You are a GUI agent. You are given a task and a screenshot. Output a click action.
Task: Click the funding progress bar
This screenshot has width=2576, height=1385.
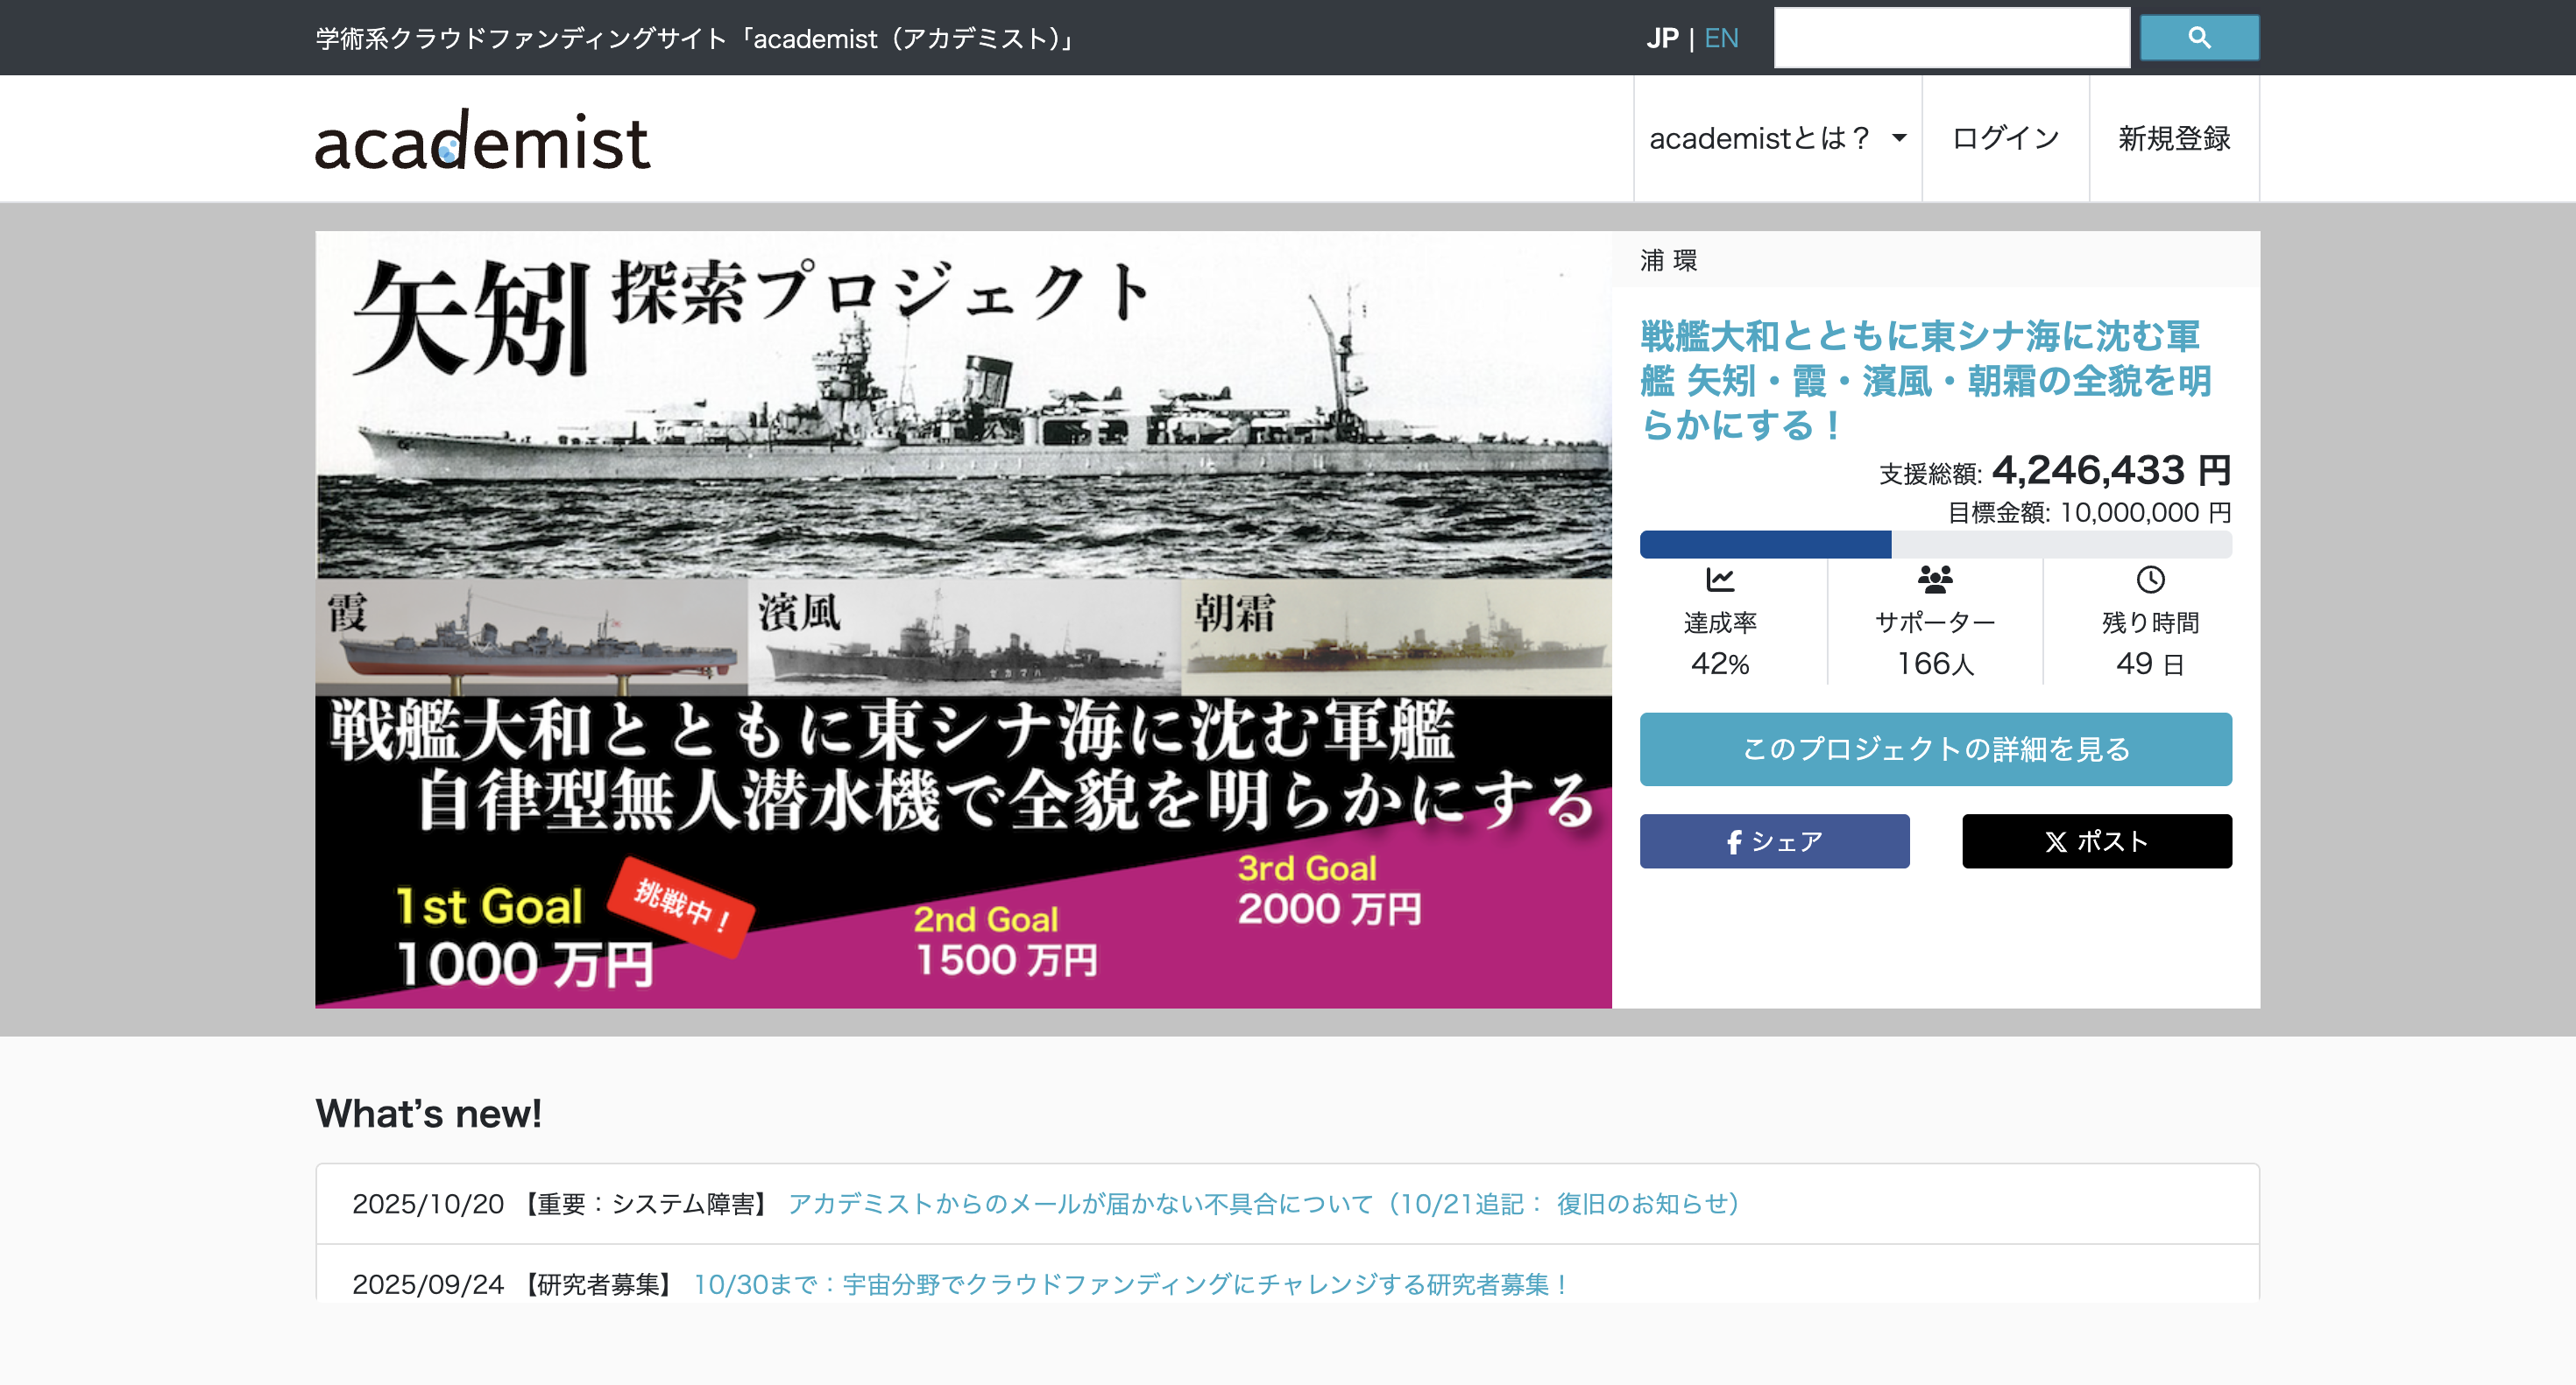tap(1934, 545)
